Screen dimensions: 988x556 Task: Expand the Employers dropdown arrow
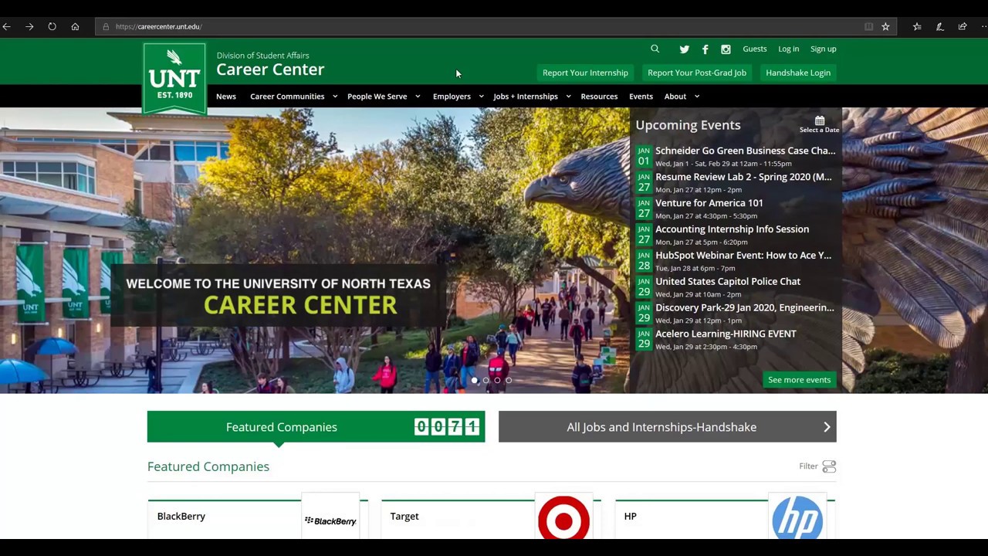click(481, 97)
